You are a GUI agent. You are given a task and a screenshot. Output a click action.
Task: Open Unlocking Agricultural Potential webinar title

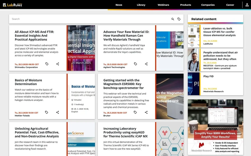click(x=37, y=132)
